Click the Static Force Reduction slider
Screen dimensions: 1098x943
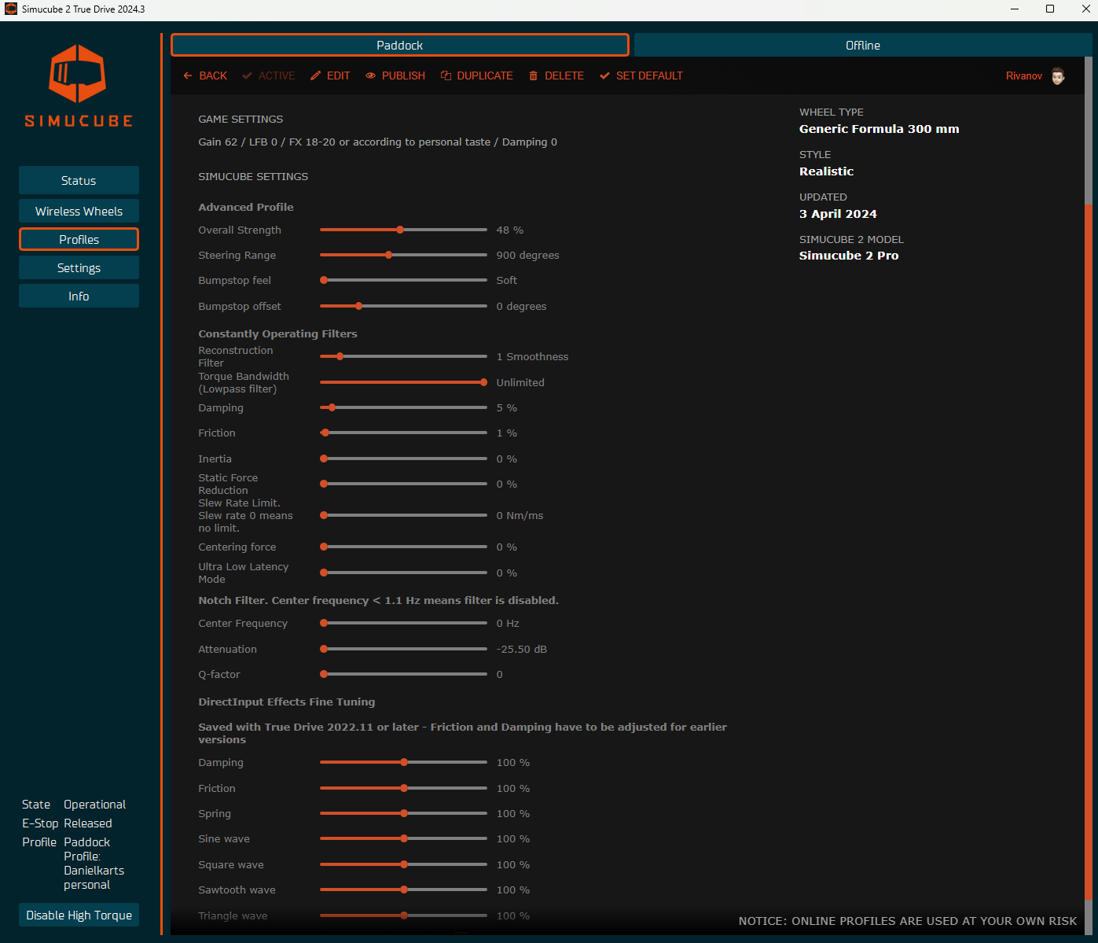(x=403, y=484)
